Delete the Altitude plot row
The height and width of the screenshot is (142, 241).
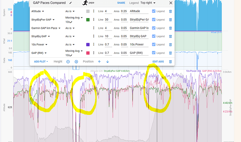170,11
